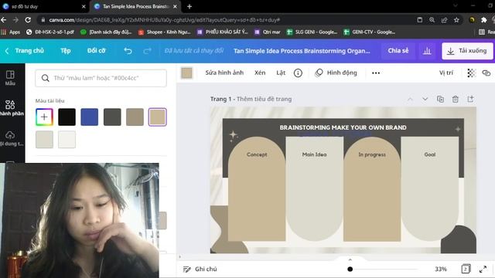
Task: Edit the design title in header
Action: click(302, 51)
